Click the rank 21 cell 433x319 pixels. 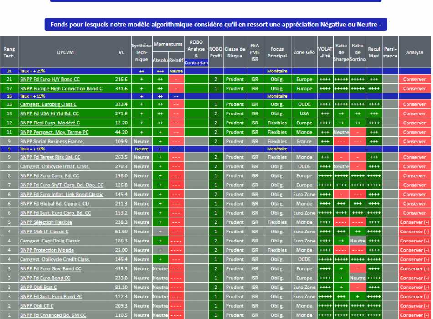coord(9,79)
